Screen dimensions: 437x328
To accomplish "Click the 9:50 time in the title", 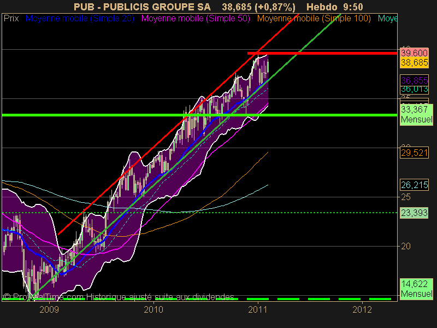I will (x=352, y=7).
